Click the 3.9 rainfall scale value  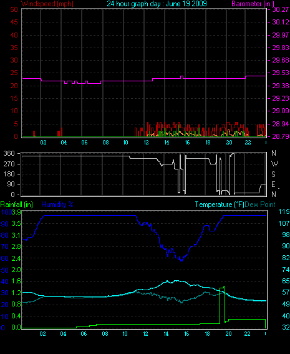[x=16, y=212]
